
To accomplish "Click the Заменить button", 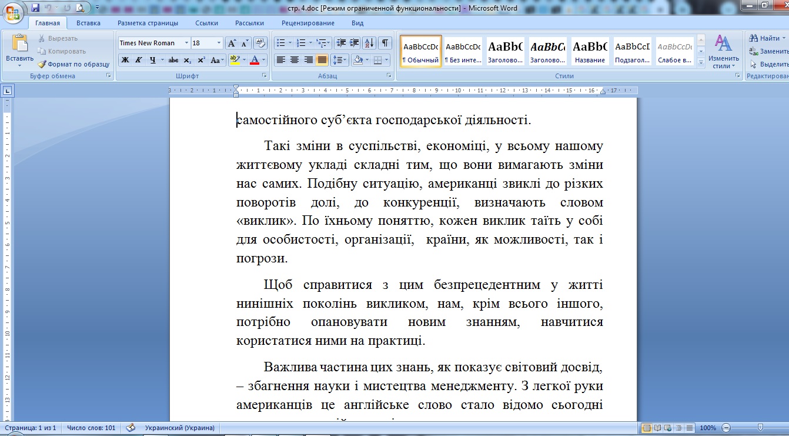I will (770, 51).
